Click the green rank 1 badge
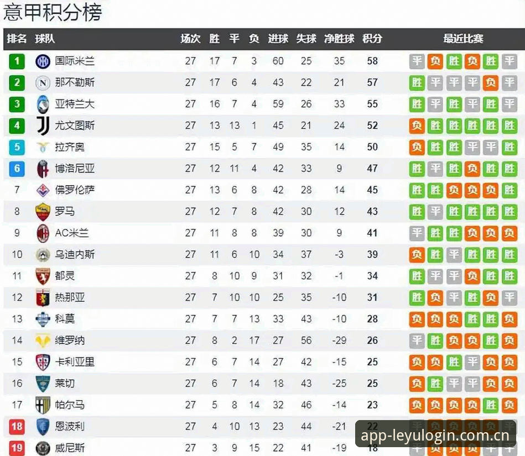 (17, 61)
